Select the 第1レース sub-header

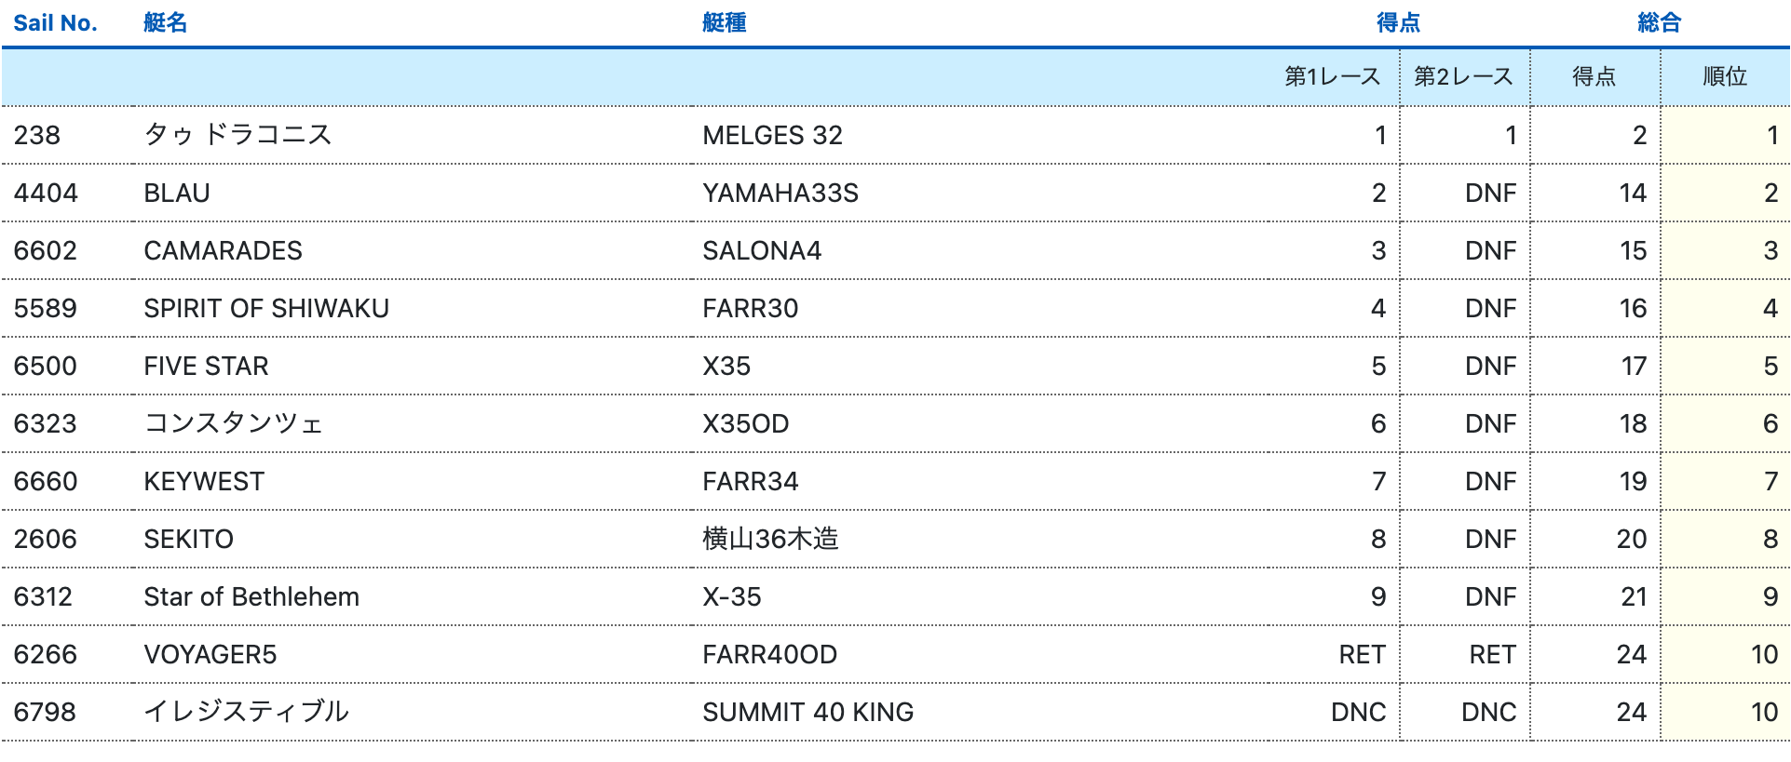(1332, 77)
